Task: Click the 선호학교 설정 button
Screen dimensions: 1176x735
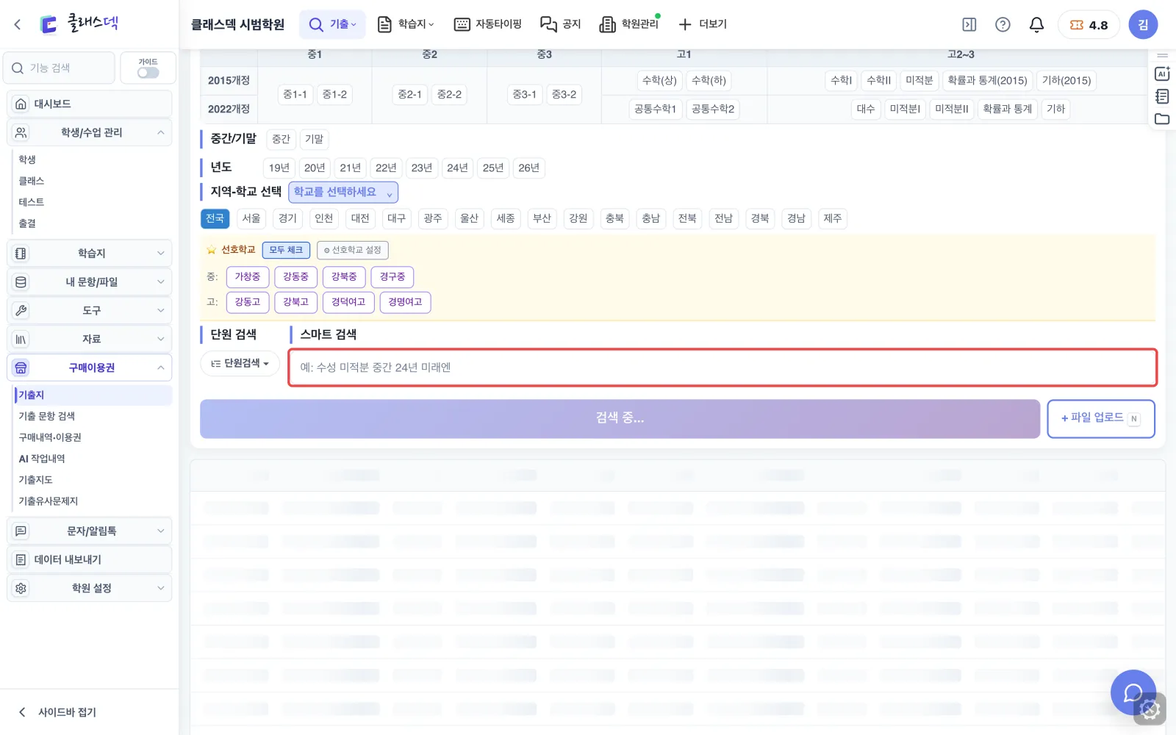Action: pos(353,250)
